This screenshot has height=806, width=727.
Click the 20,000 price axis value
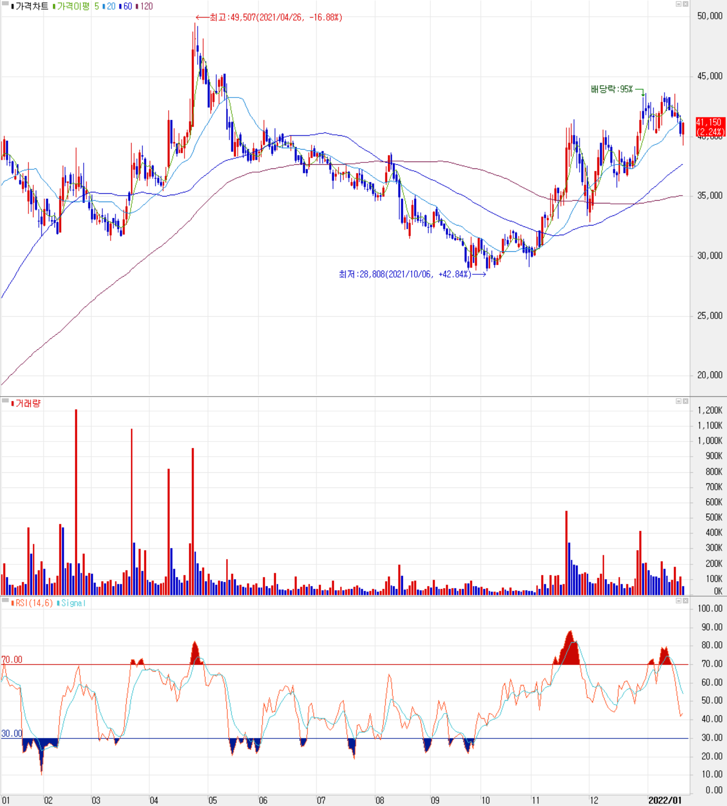(x=710, y=375)
